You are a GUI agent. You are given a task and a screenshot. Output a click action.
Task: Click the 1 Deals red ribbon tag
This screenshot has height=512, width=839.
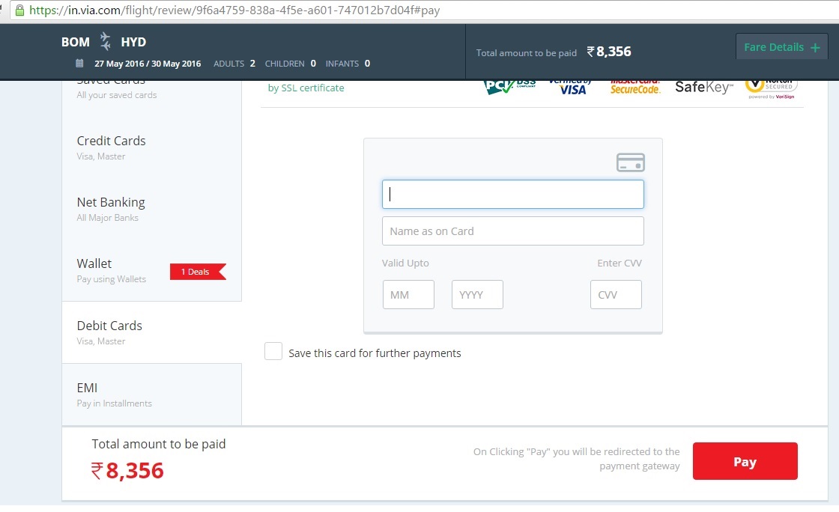pos(197,272)
